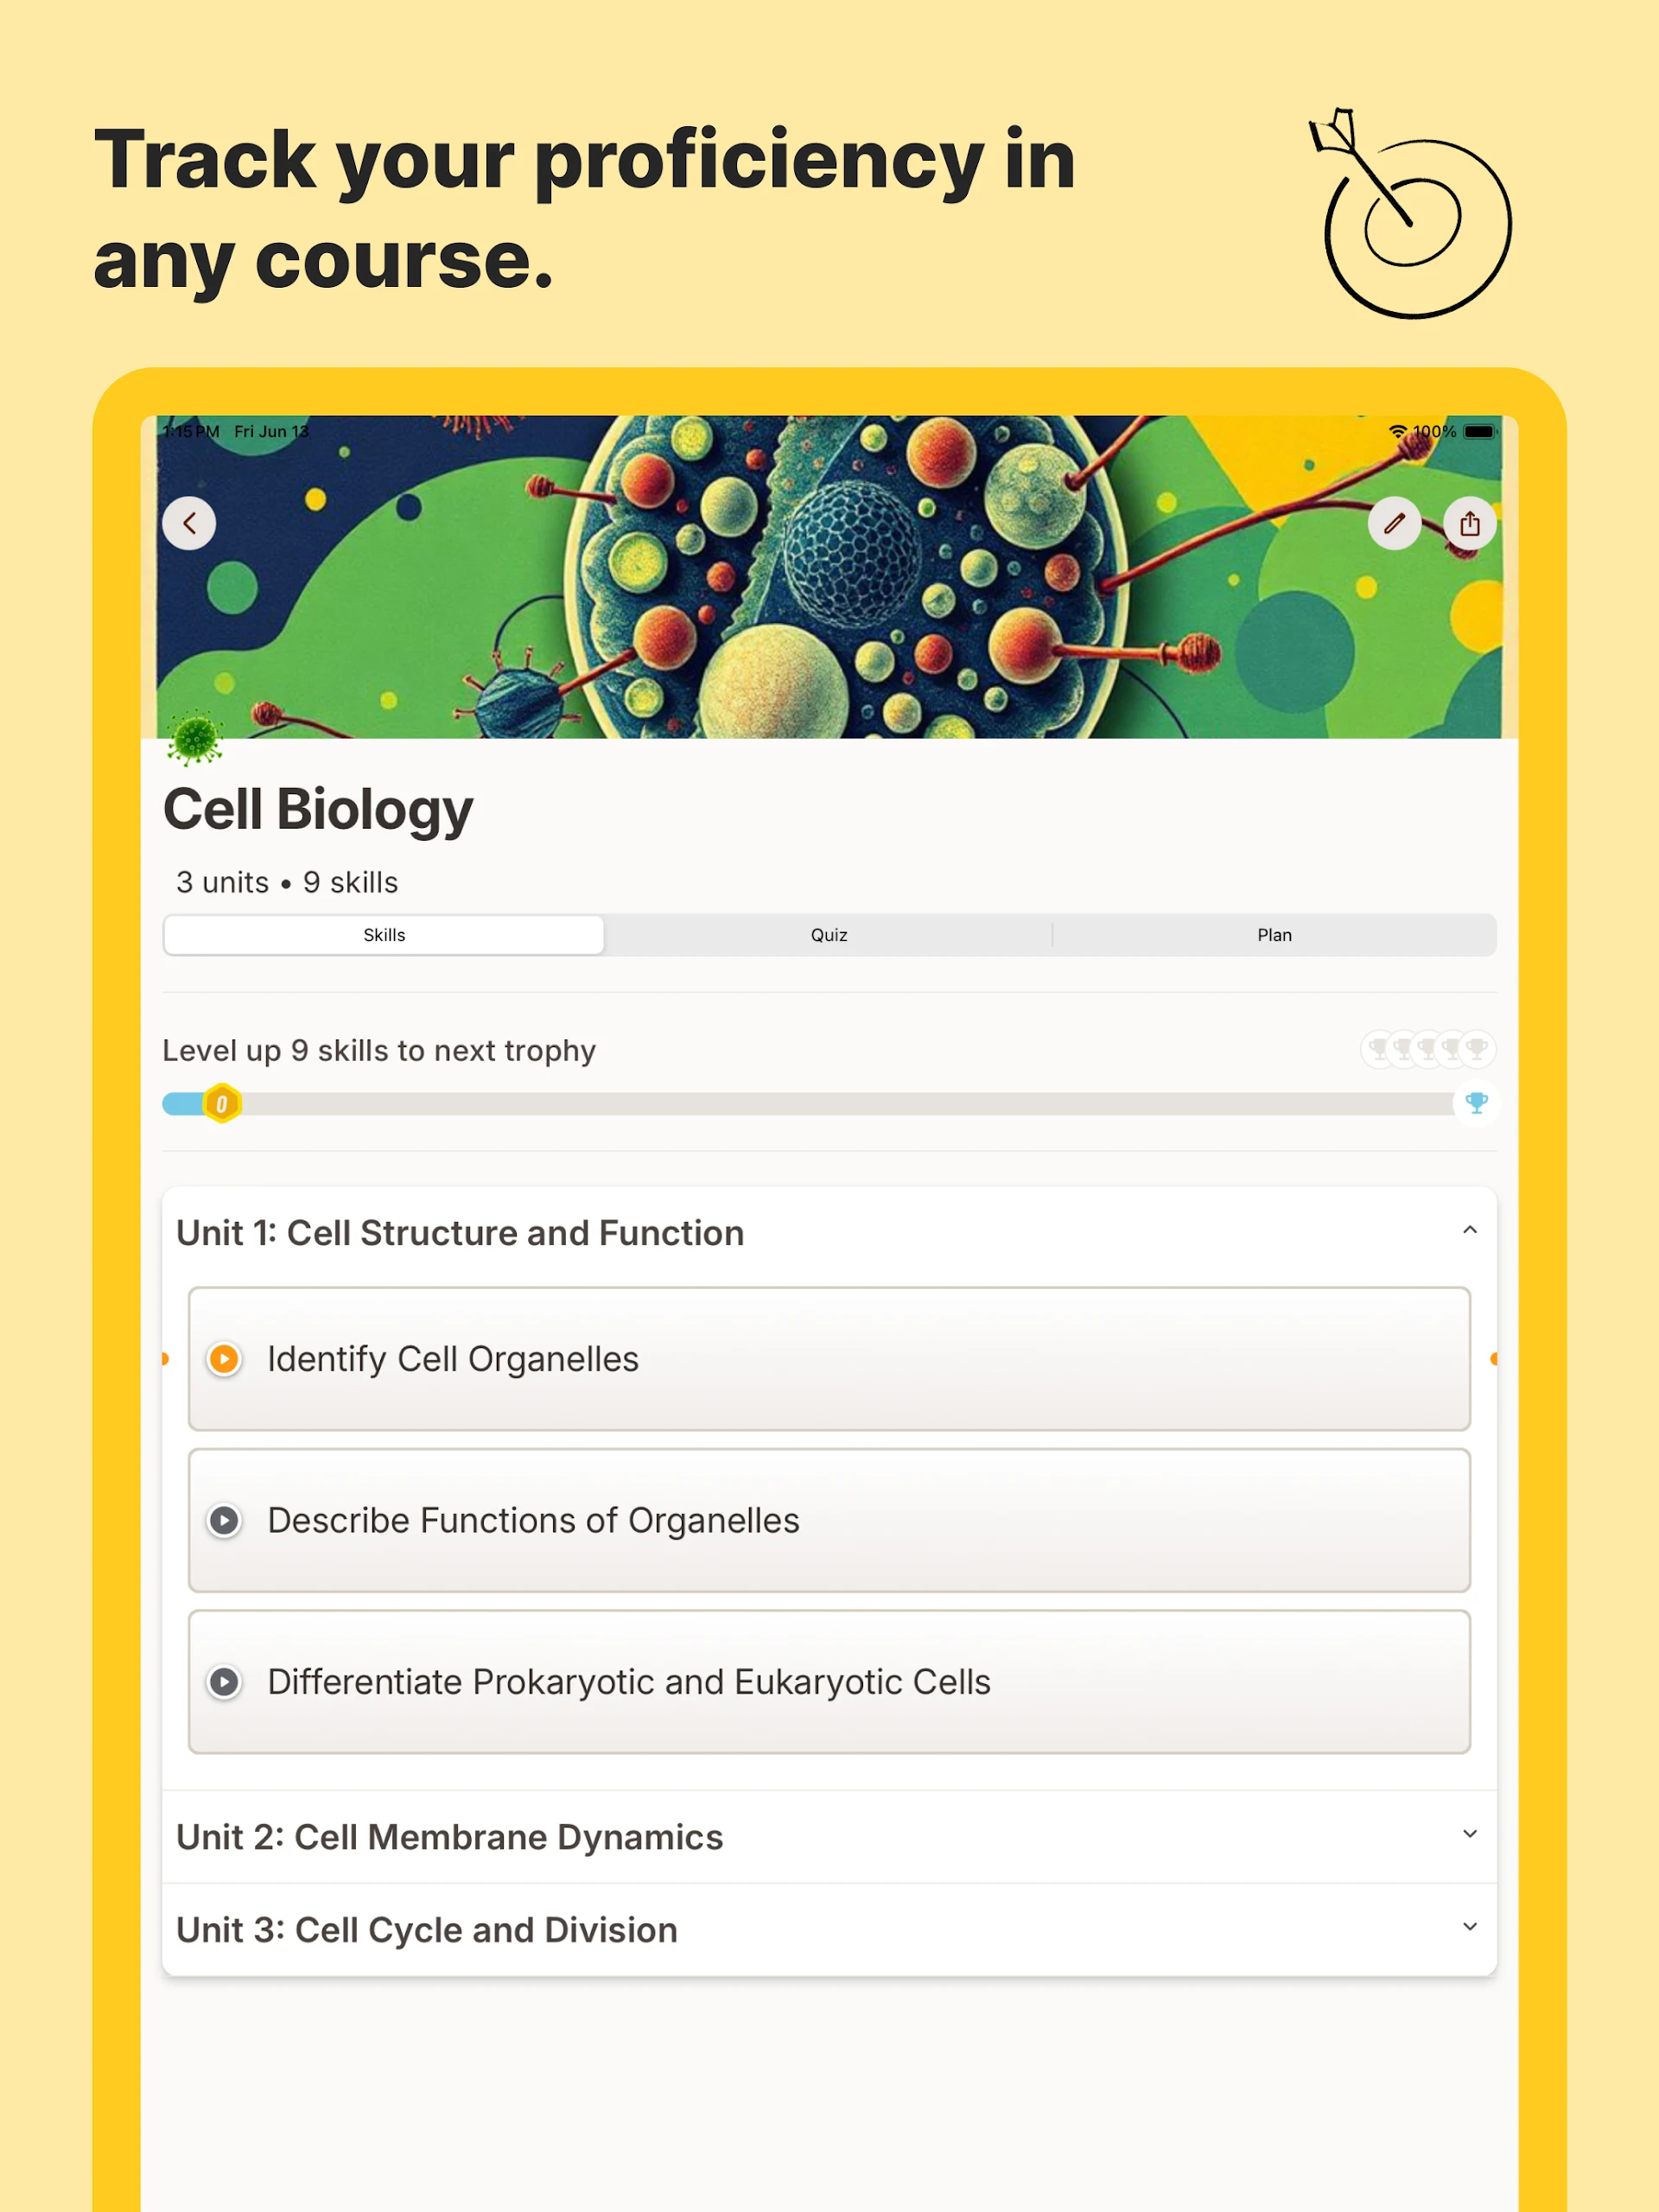Select the Skills tab

point(384,935)
